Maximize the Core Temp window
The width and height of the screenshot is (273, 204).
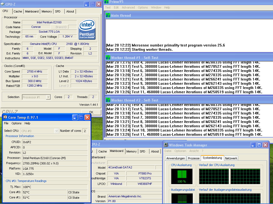(x=81, y=117)
